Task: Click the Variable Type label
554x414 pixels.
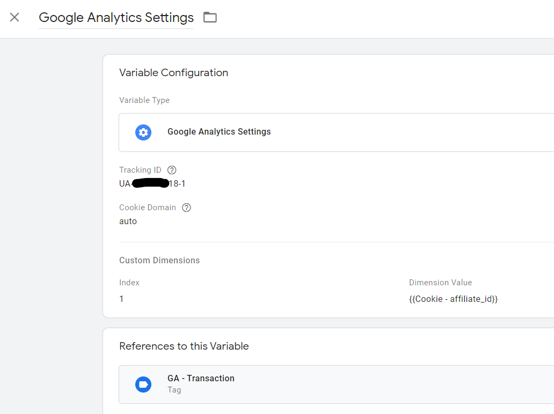Action: pyautogui.click(x=144, y=100)
